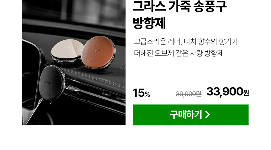Click the 방향제 word in title
Viewport: 271px width, 150px height.
pos(149,23)
